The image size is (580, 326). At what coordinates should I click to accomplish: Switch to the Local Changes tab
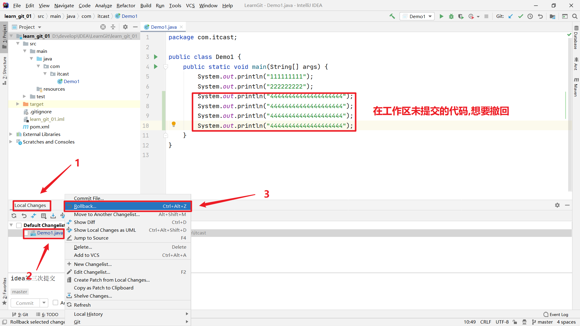[x=30, y=205]
